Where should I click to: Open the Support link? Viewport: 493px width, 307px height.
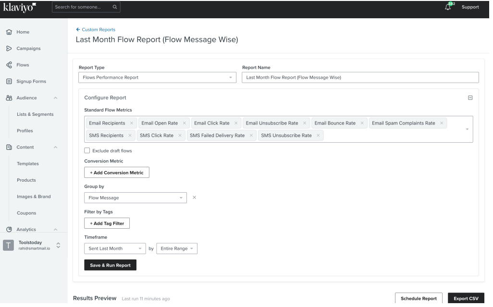point(470,7)
